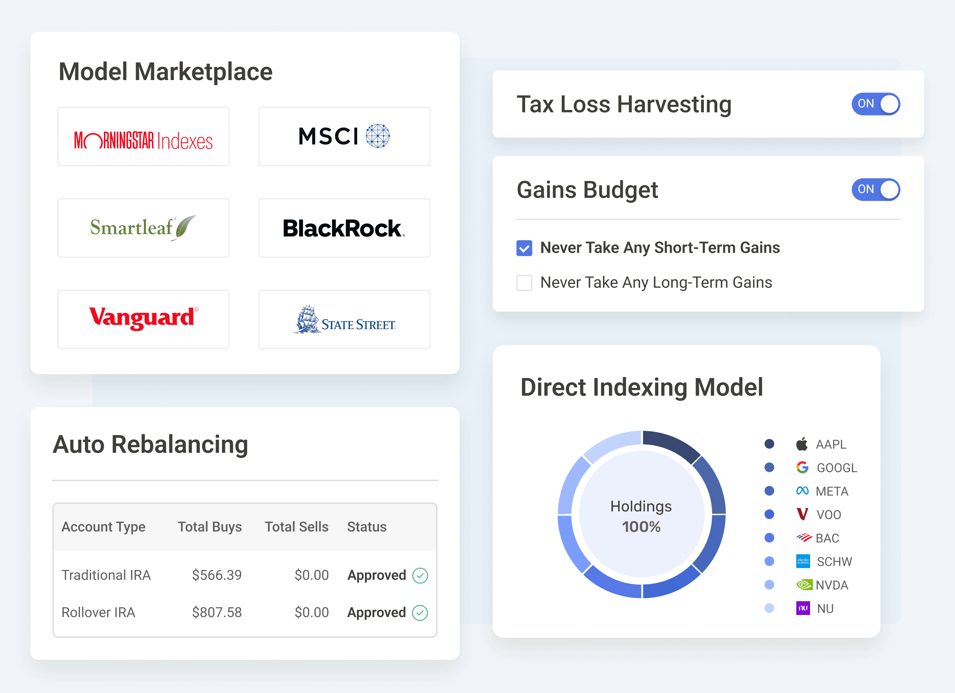Click the AAPL color dot in legend

click(769, 443)
